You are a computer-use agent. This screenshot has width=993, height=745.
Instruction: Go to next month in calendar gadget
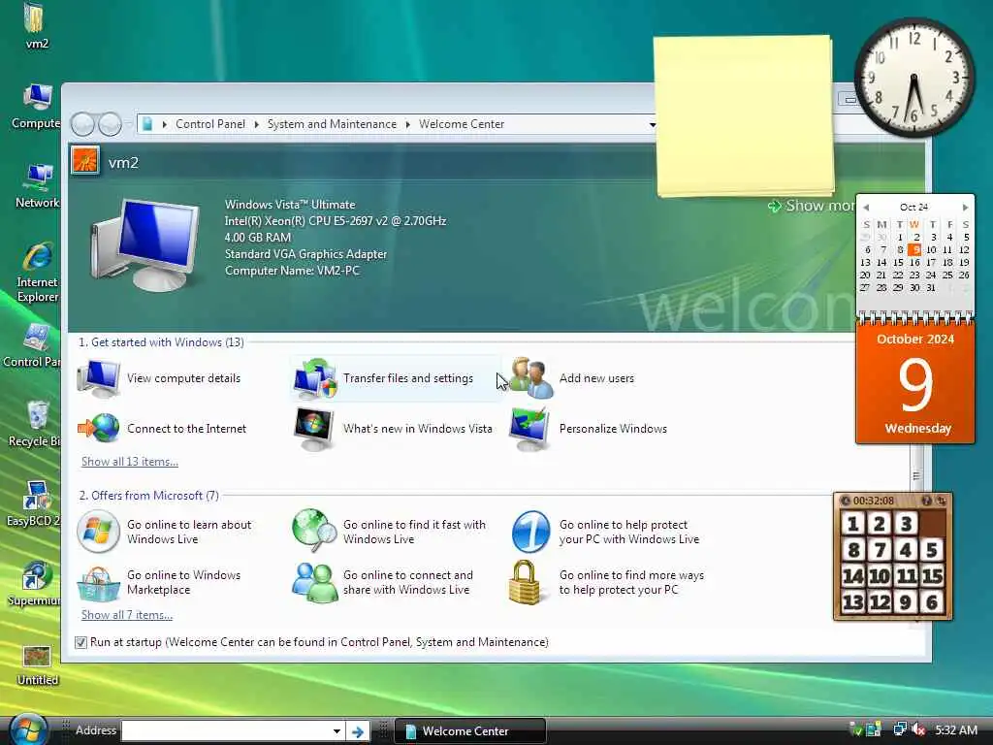point(965,208)
